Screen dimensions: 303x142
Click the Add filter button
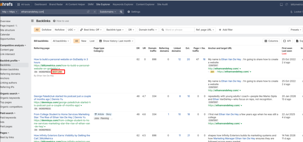pos(225,30)
